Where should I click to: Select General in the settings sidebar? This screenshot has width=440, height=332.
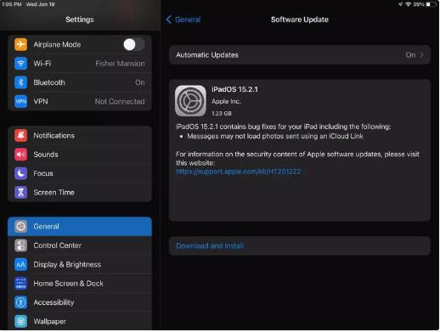[80, 227]
